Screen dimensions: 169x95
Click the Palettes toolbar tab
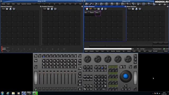[x=3, y=4]
